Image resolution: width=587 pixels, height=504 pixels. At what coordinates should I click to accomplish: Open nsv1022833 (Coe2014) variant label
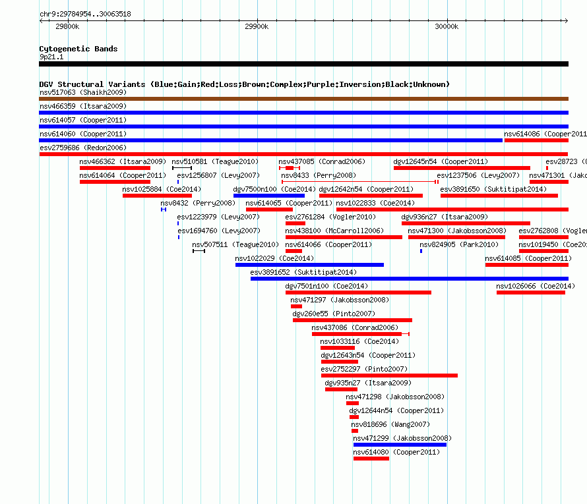pyautogui.click(x=375, y=203)
